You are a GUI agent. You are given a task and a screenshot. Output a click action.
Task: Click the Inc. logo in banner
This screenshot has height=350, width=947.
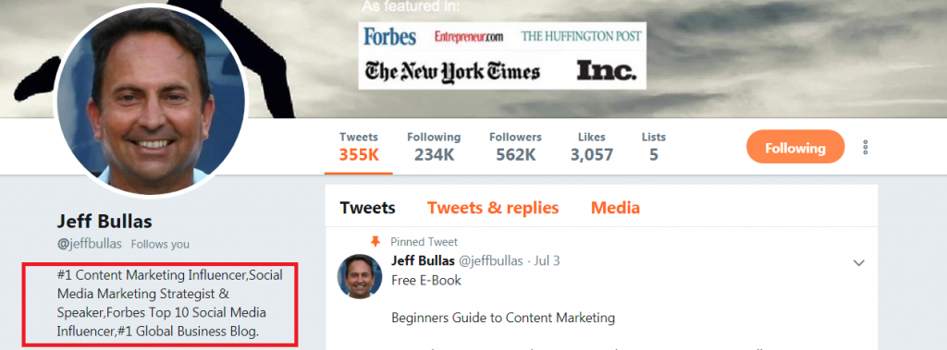(607, 70)
